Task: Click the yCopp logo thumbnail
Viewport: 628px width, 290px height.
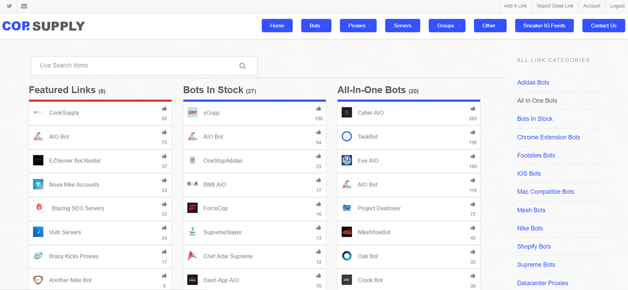Action: click(193, 112)
